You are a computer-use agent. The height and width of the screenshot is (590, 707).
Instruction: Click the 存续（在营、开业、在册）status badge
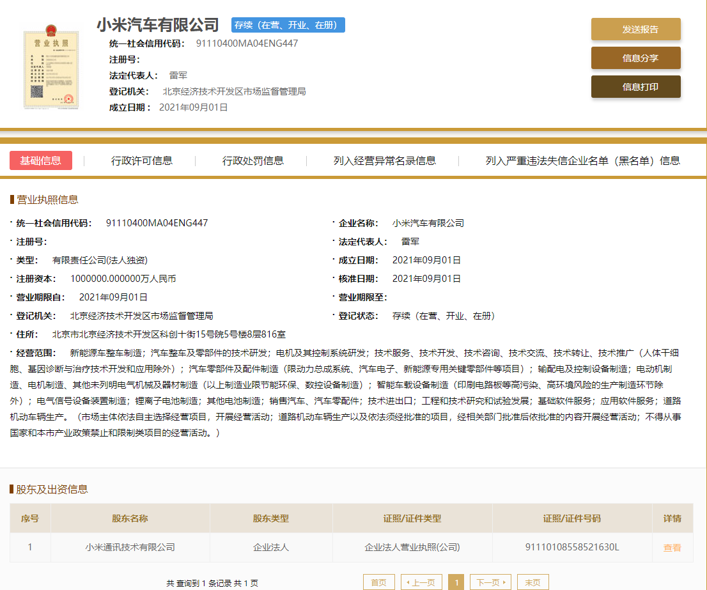click(288, 25)
